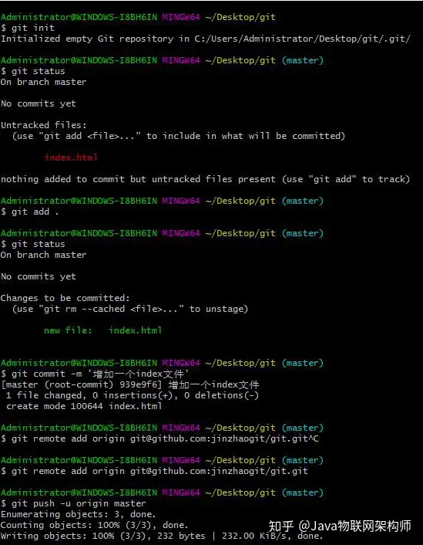Click the green "new file: index.html" entry
The height and width of the screenshot is (545, 423).
point(102,330)
